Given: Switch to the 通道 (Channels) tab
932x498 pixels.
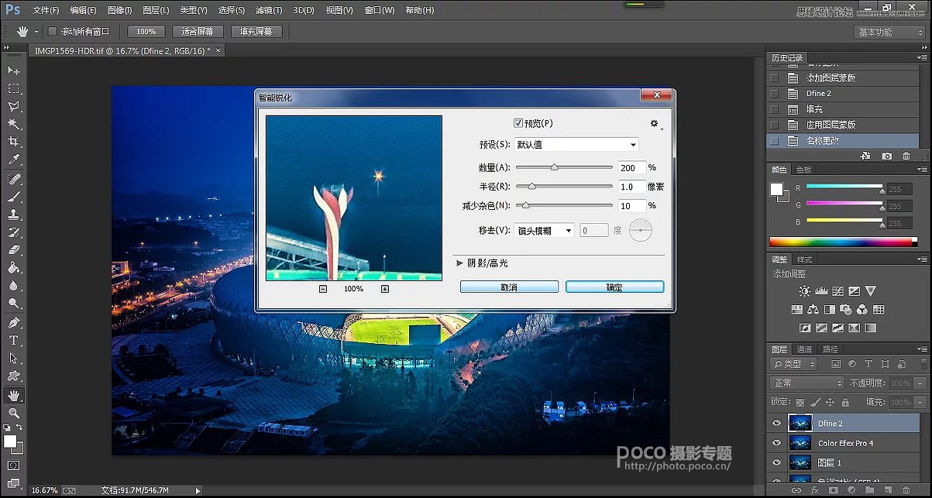Looking at the screenshot, I should click(804, 349).
